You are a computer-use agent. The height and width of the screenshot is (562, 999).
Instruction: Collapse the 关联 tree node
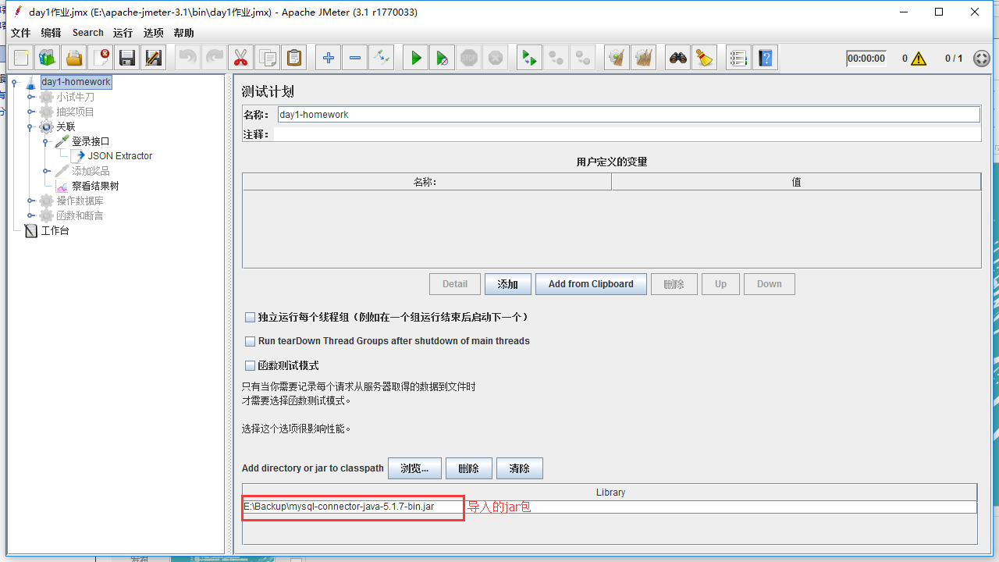pyautogui.click(x=30, y=126)
